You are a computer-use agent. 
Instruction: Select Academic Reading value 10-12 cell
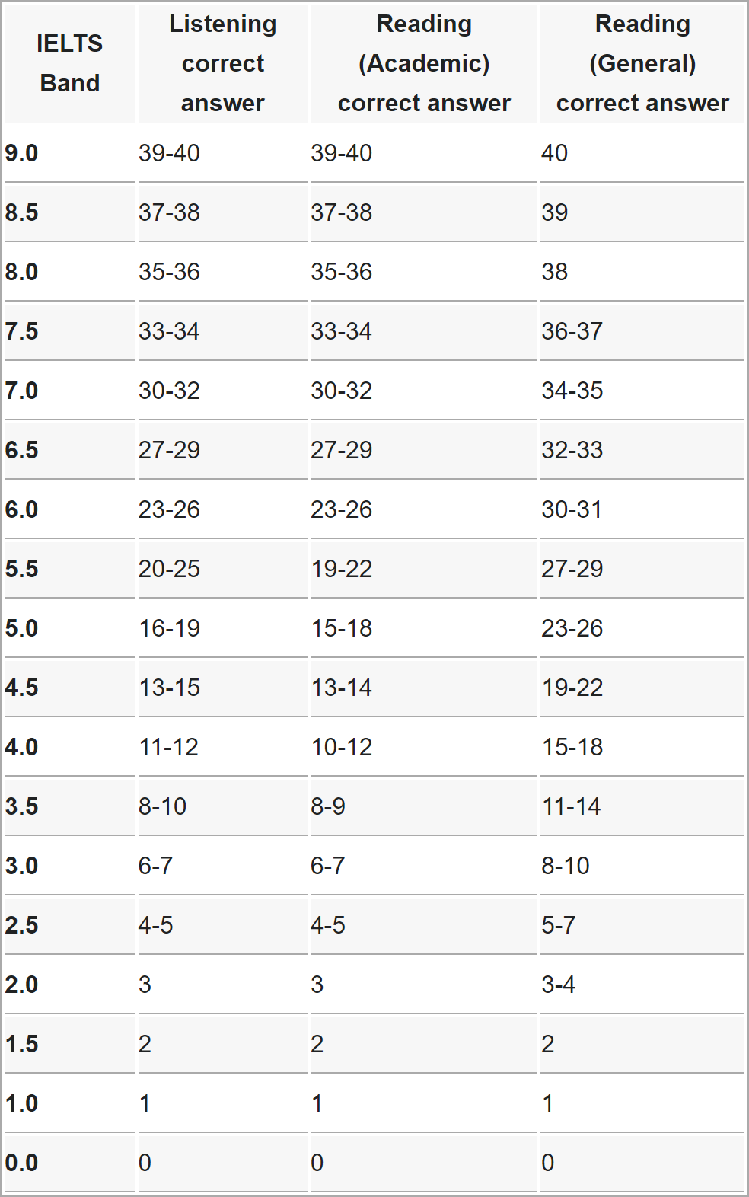pyautogui.click(x=341, y=747)
